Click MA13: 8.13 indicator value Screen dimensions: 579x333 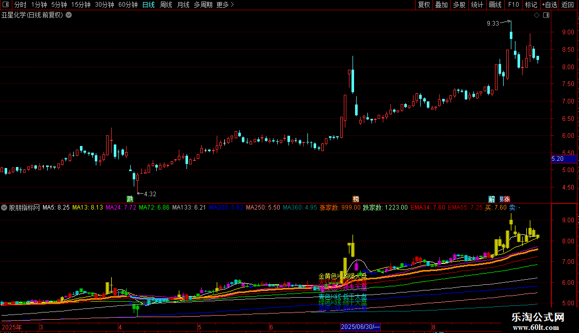[88, 207]
